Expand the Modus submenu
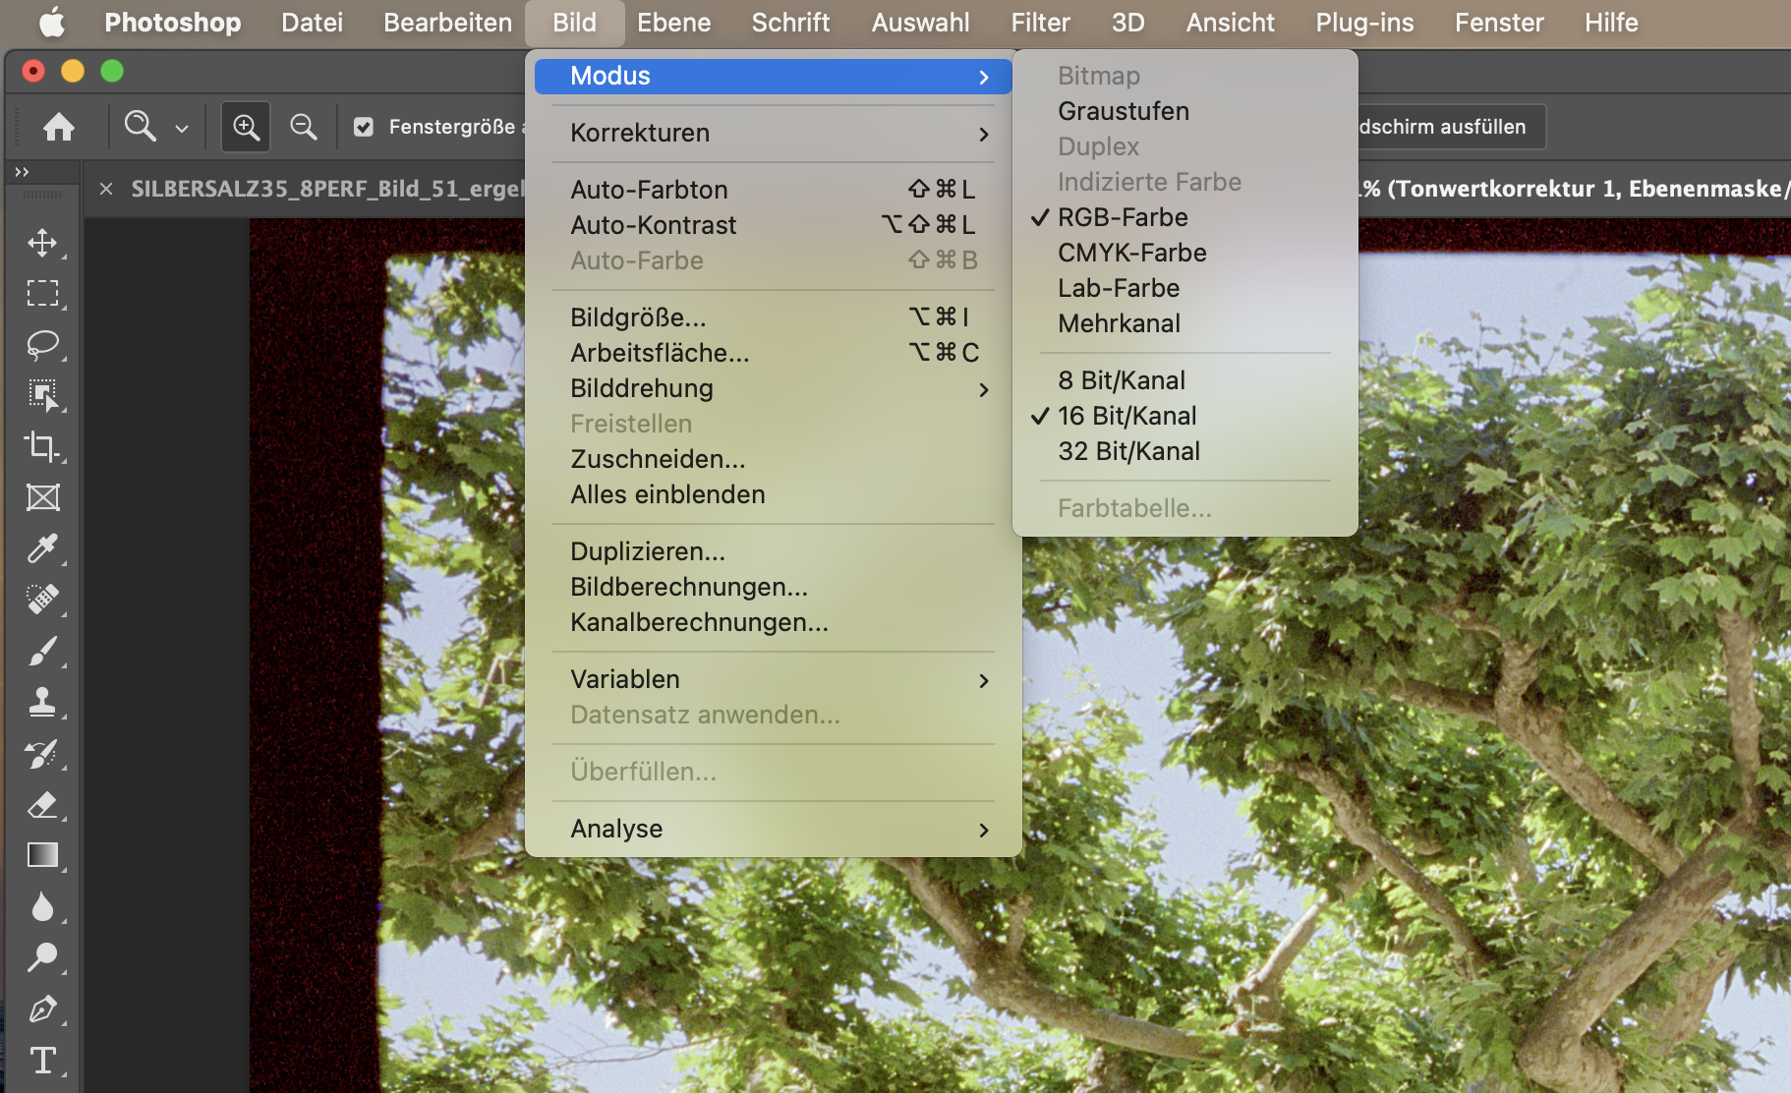This screenshot has height=1093, width=1791. (x=773, y=77)
